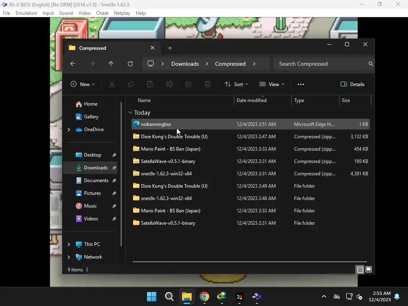Viewport: 408px width, 306px height.
Task: Open the Sort dropdown
Action: tap(236, 84)
